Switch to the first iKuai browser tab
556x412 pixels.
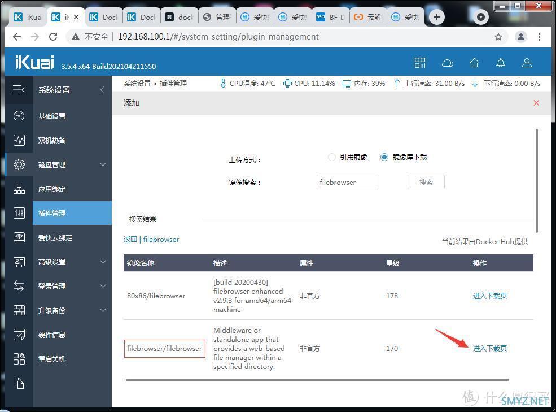(28, 17)
